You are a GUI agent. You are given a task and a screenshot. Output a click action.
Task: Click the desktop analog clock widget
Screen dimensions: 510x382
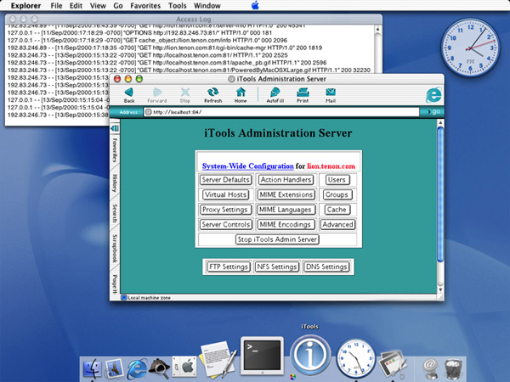tap(470, 48)
